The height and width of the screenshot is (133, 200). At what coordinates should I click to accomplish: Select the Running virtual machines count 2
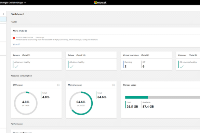[x=125, y=66]
